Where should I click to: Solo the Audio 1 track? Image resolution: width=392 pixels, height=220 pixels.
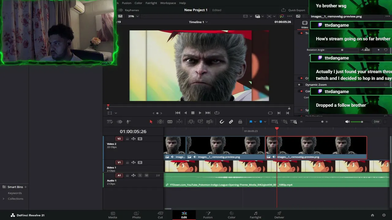pos(140,175)
